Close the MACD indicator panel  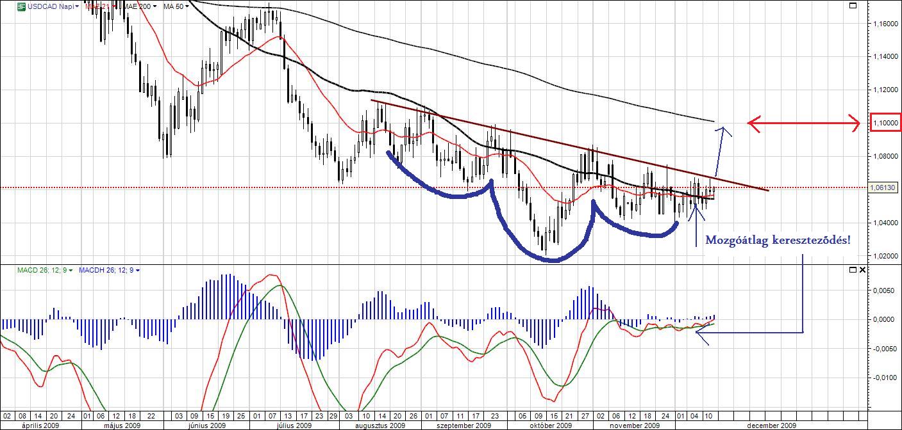point(862,270)
